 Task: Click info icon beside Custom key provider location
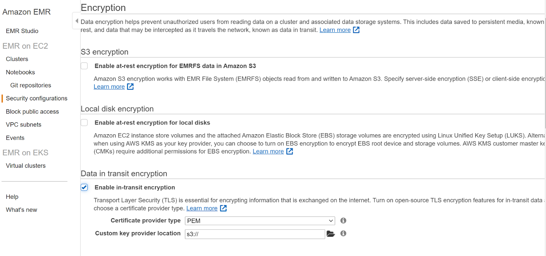coord(343,234)
